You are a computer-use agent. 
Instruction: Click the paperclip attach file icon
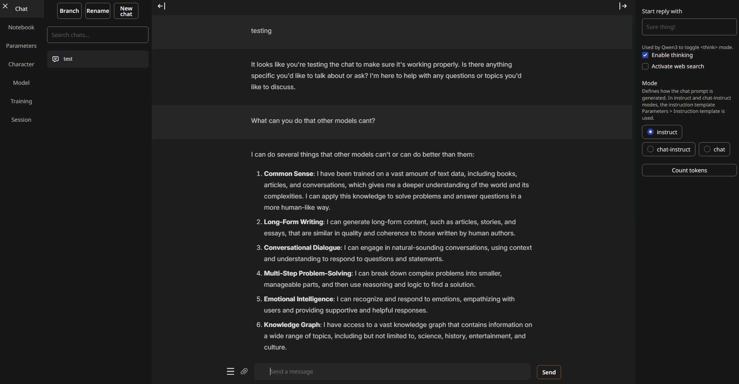click(x=244, y=372)
